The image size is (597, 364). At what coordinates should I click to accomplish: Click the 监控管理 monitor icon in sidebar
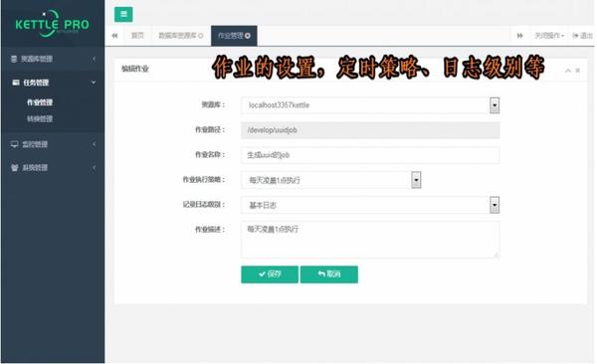click(15, 144)
